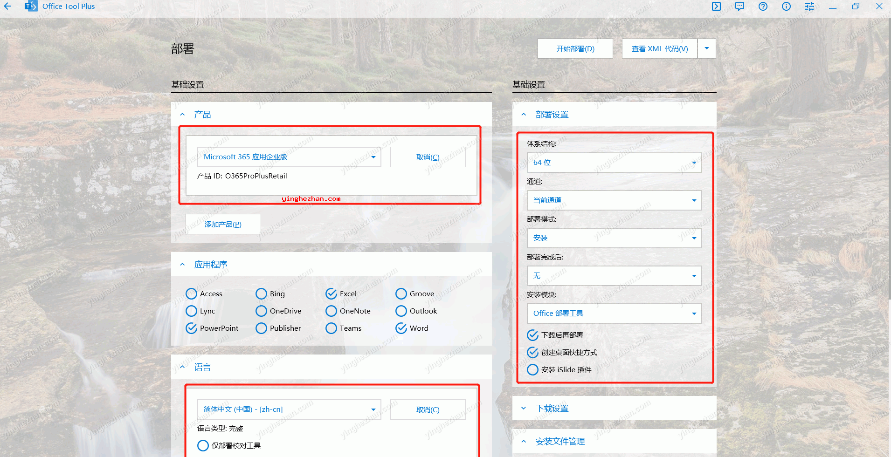Click the vertical scrollbar on the right edge
891x457 pixels.
(x=889, y=158)
